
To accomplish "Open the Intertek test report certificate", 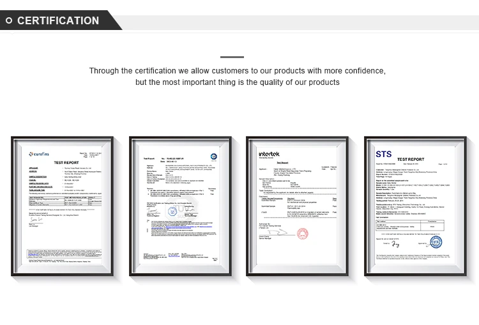I will tap(297, 206).
